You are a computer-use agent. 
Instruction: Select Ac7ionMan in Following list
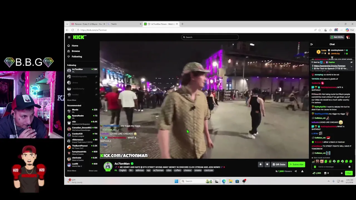click(x=82, y=70)
